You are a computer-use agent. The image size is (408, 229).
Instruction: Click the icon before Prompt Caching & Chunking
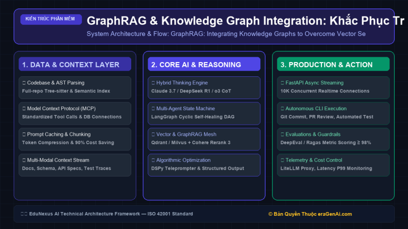point(24,134)
